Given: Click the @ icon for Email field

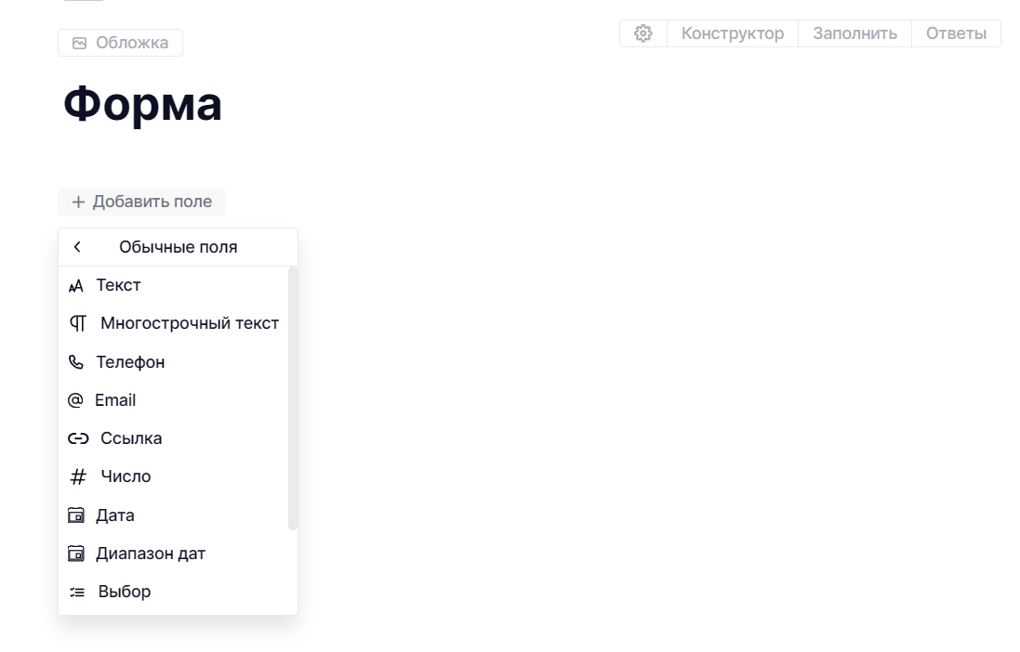Looking at the screenshot, I should point(75,400).
